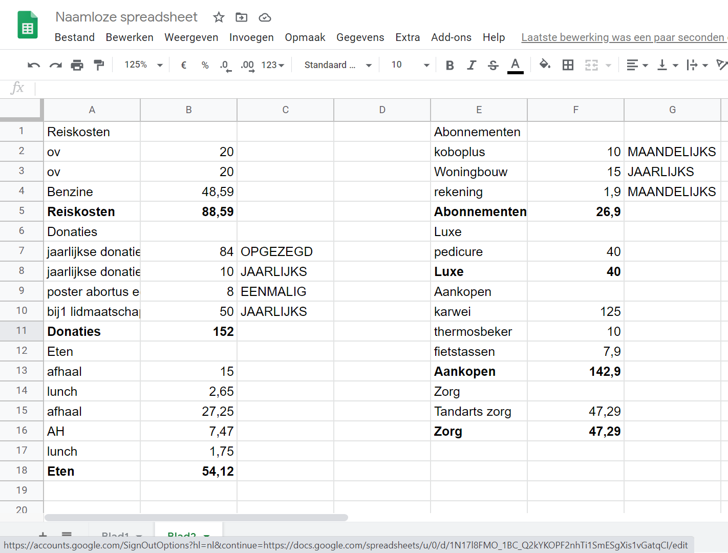Select cell showing 48,59
This screenshot has width=728, height=553.
(x=189, y=192)
